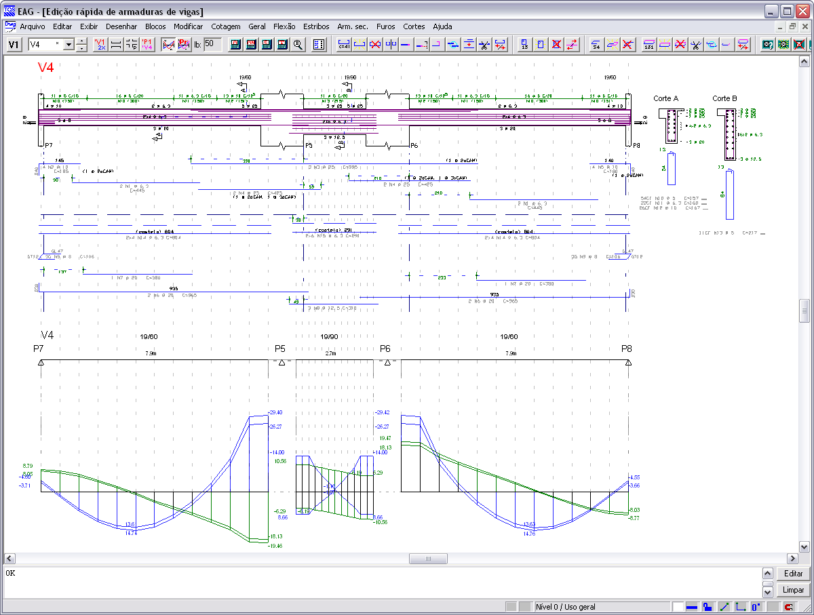
Task: Click the beam selector spinner up arrow
Action: pos(82,41)
